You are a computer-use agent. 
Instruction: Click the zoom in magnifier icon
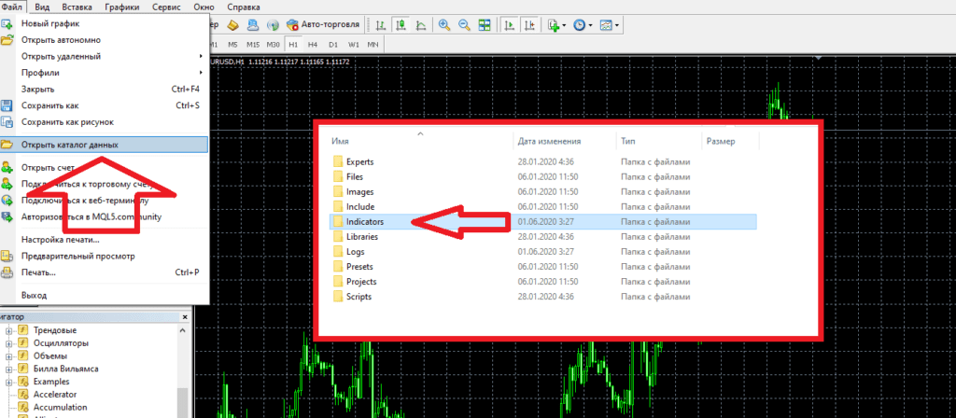coord(443,25)
